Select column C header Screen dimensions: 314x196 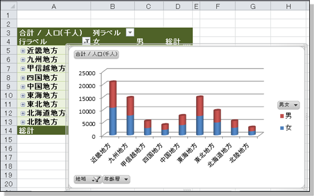pos(149,6)
